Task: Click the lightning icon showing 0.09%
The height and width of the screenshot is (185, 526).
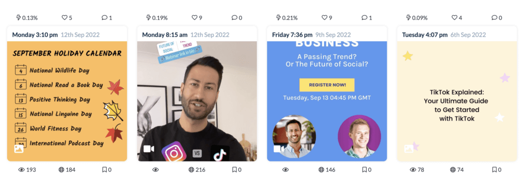Action: pos(408,17)
